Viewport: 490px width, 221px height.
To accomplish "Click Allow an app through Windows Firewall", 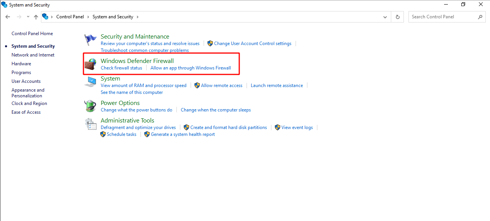I will pos(191,68).
